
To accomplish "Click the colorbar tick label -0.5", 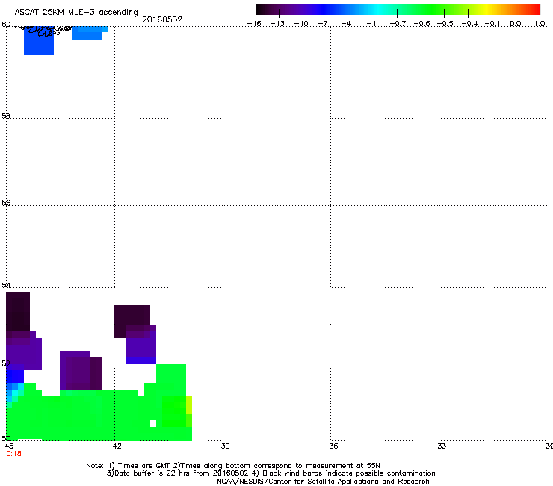I will click(x=445, y=24).
